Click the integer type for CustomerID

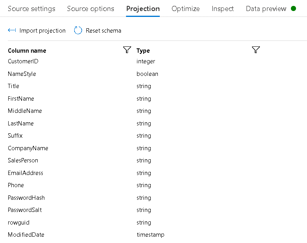click(146, 61)
